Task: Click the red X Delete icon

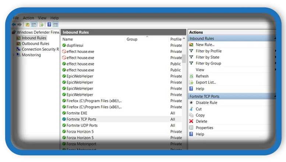Action: coord(191,121)
